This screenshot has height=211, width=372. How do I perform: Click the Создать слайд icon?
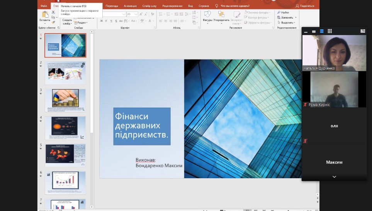(x=67, y=20)
